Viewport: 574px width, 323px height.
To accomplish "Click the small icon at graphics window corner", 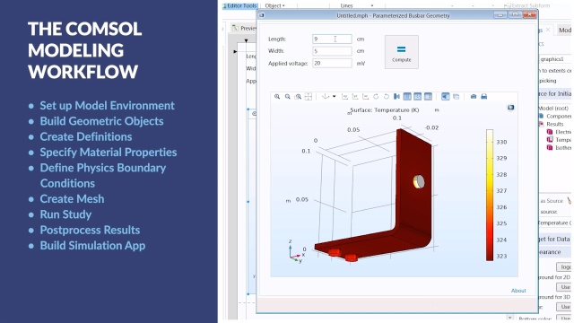I will click(x=510, y=108).
